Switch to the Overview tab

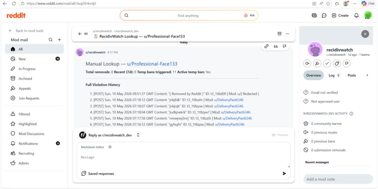pyautogui.click(x=313, y=75)
